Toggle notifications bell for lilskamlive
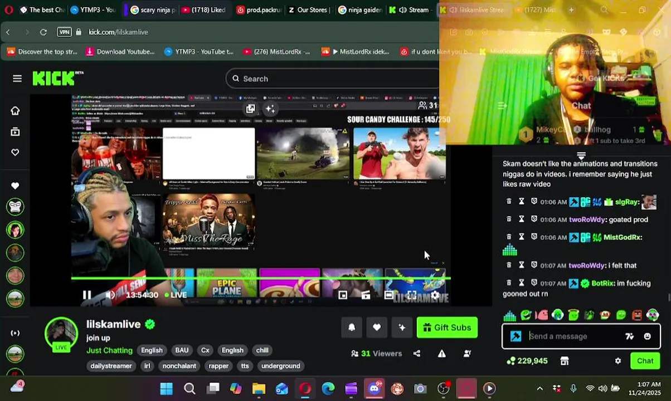671x401 pixels. pyautogui.click(x=352, y=327)
